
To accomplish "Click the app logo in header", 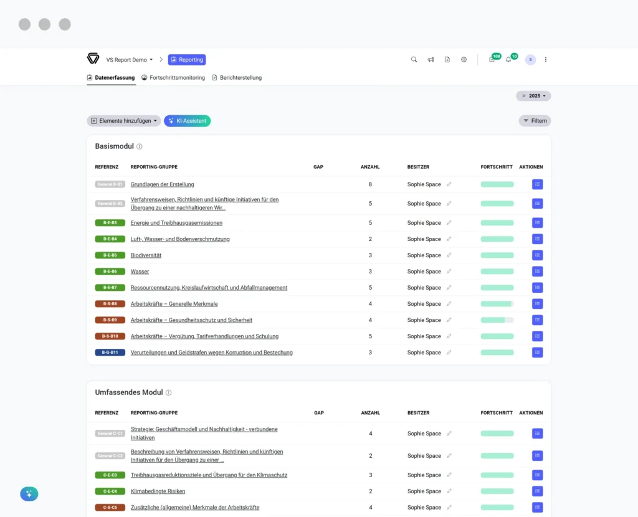I will 93,59.
